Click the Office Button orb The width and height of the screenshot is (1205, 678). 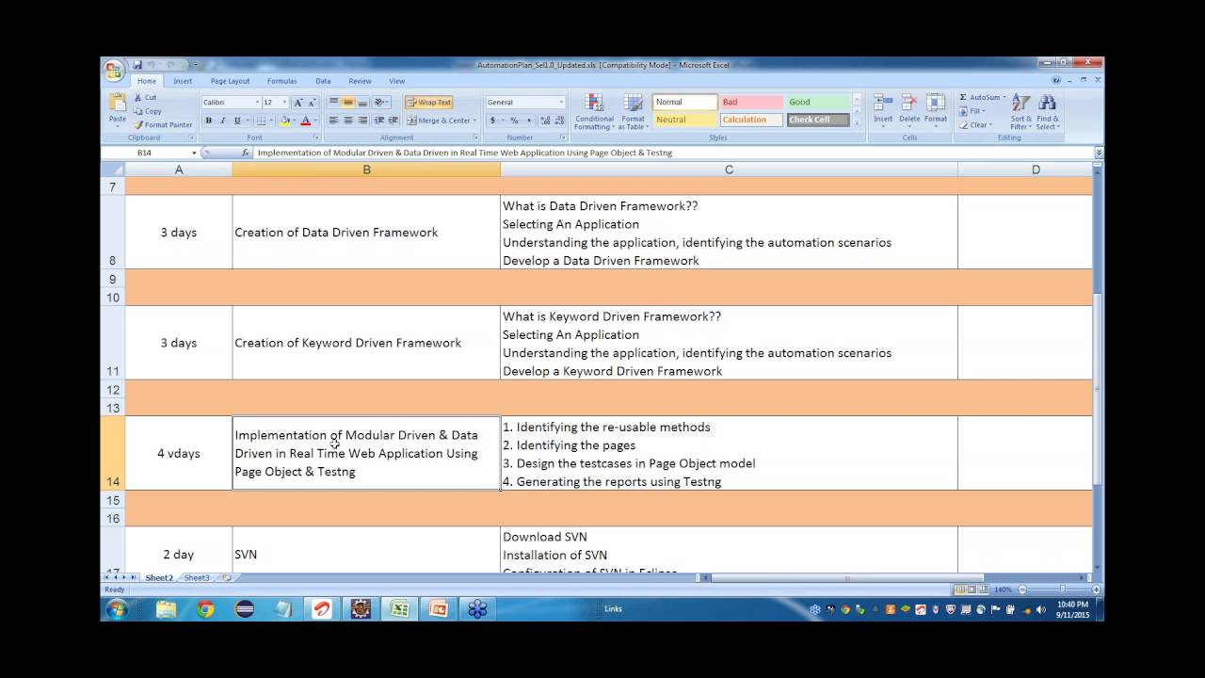[x=114, y=72]
